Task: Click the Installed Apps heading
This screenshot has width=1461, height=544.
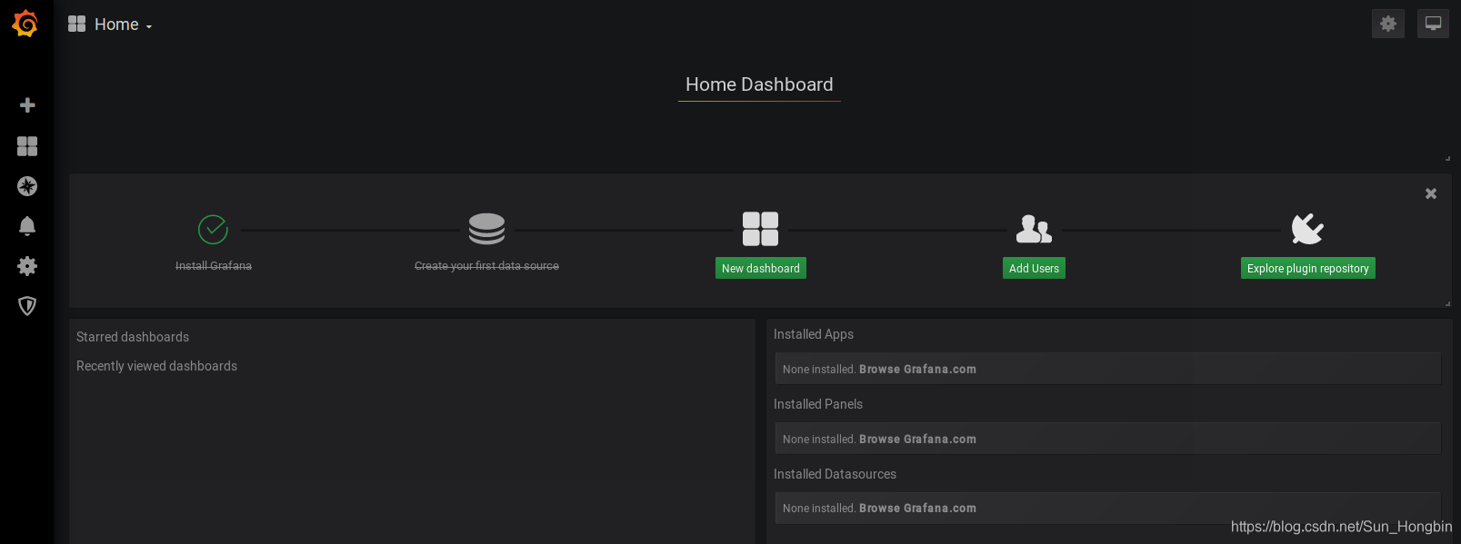Action: pos(814,334)
